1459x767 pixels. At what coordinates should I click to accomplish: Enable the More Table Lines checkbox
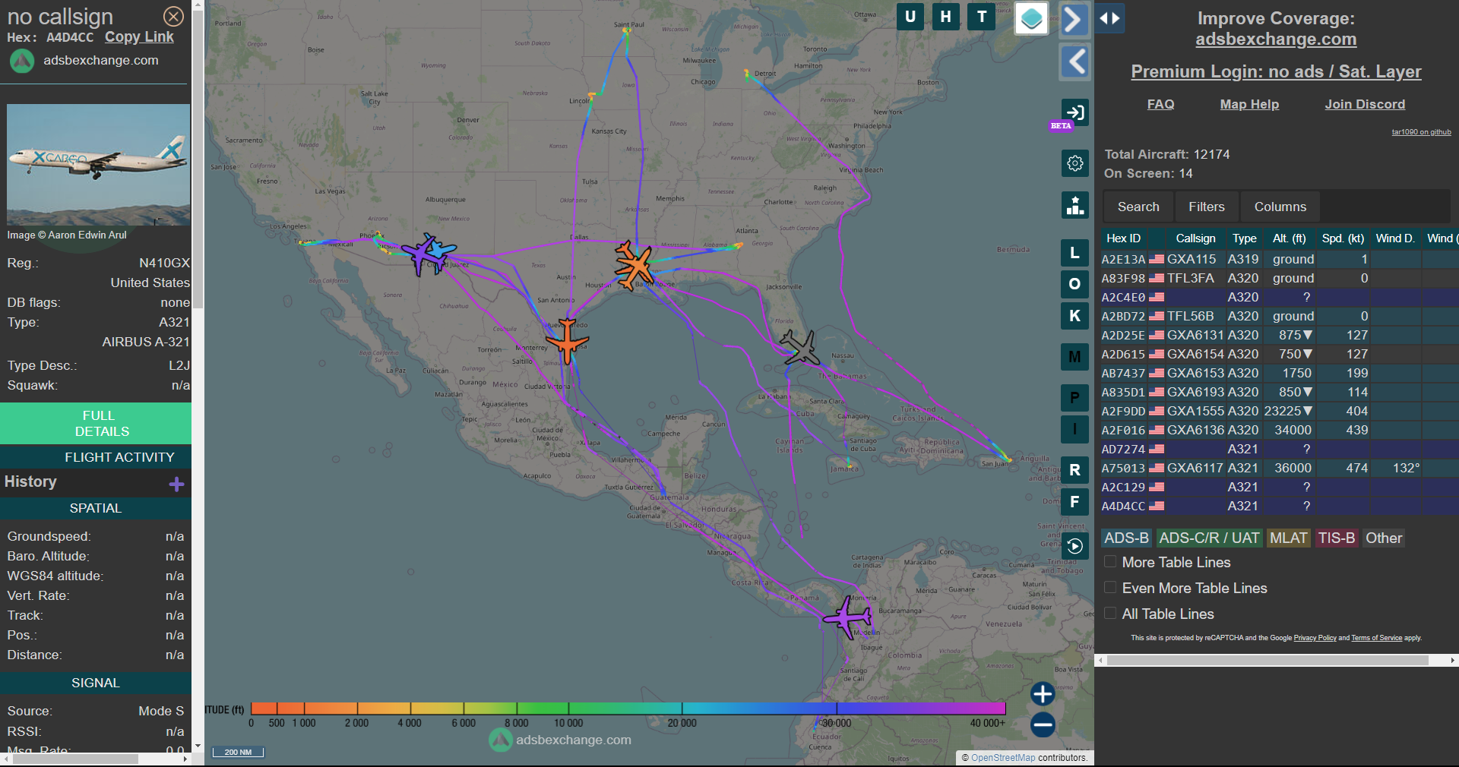point(1110,562)
